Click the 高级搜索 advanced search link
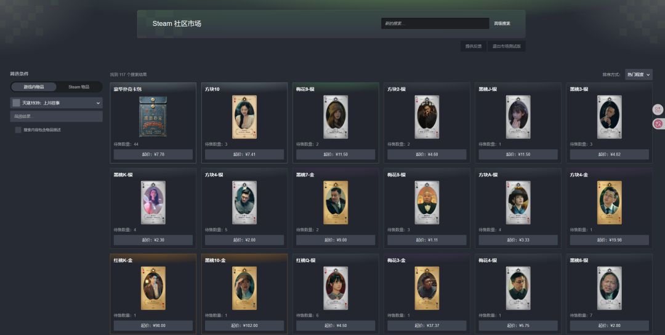 coord(502,23)
